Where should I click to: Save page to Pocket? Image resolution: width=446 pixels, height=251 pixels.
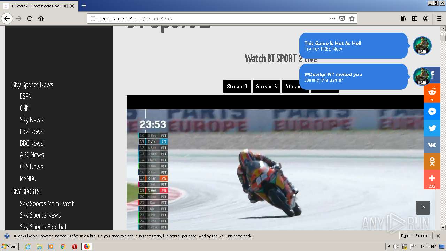pyautogui.click(x=342, y=18)
